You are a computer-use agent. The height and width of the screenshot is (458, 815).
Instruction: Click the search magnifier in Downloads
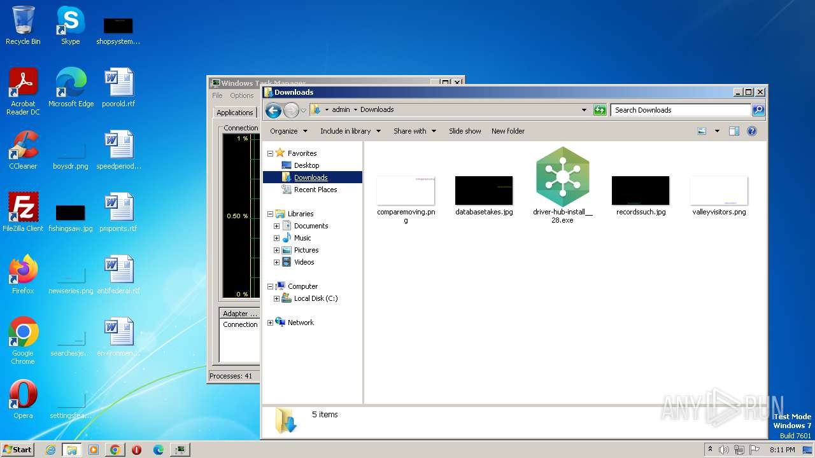tap(758, 110)
